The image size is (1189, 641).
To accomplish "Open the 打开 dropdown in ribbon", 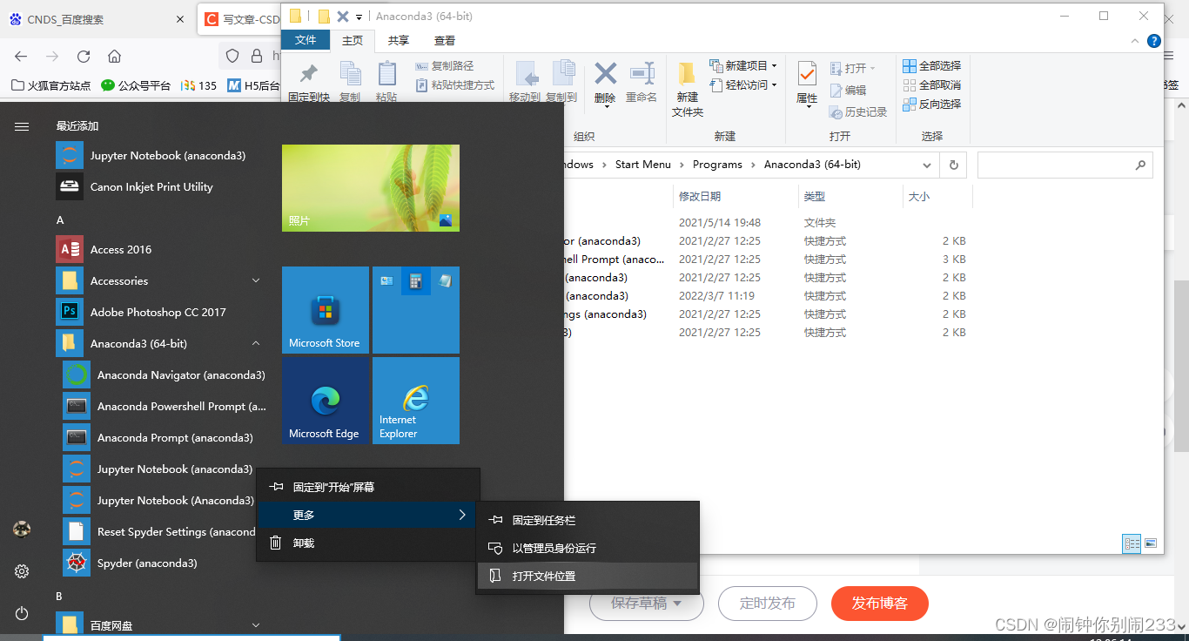I will pyautogui.click(x=853, y=69).
